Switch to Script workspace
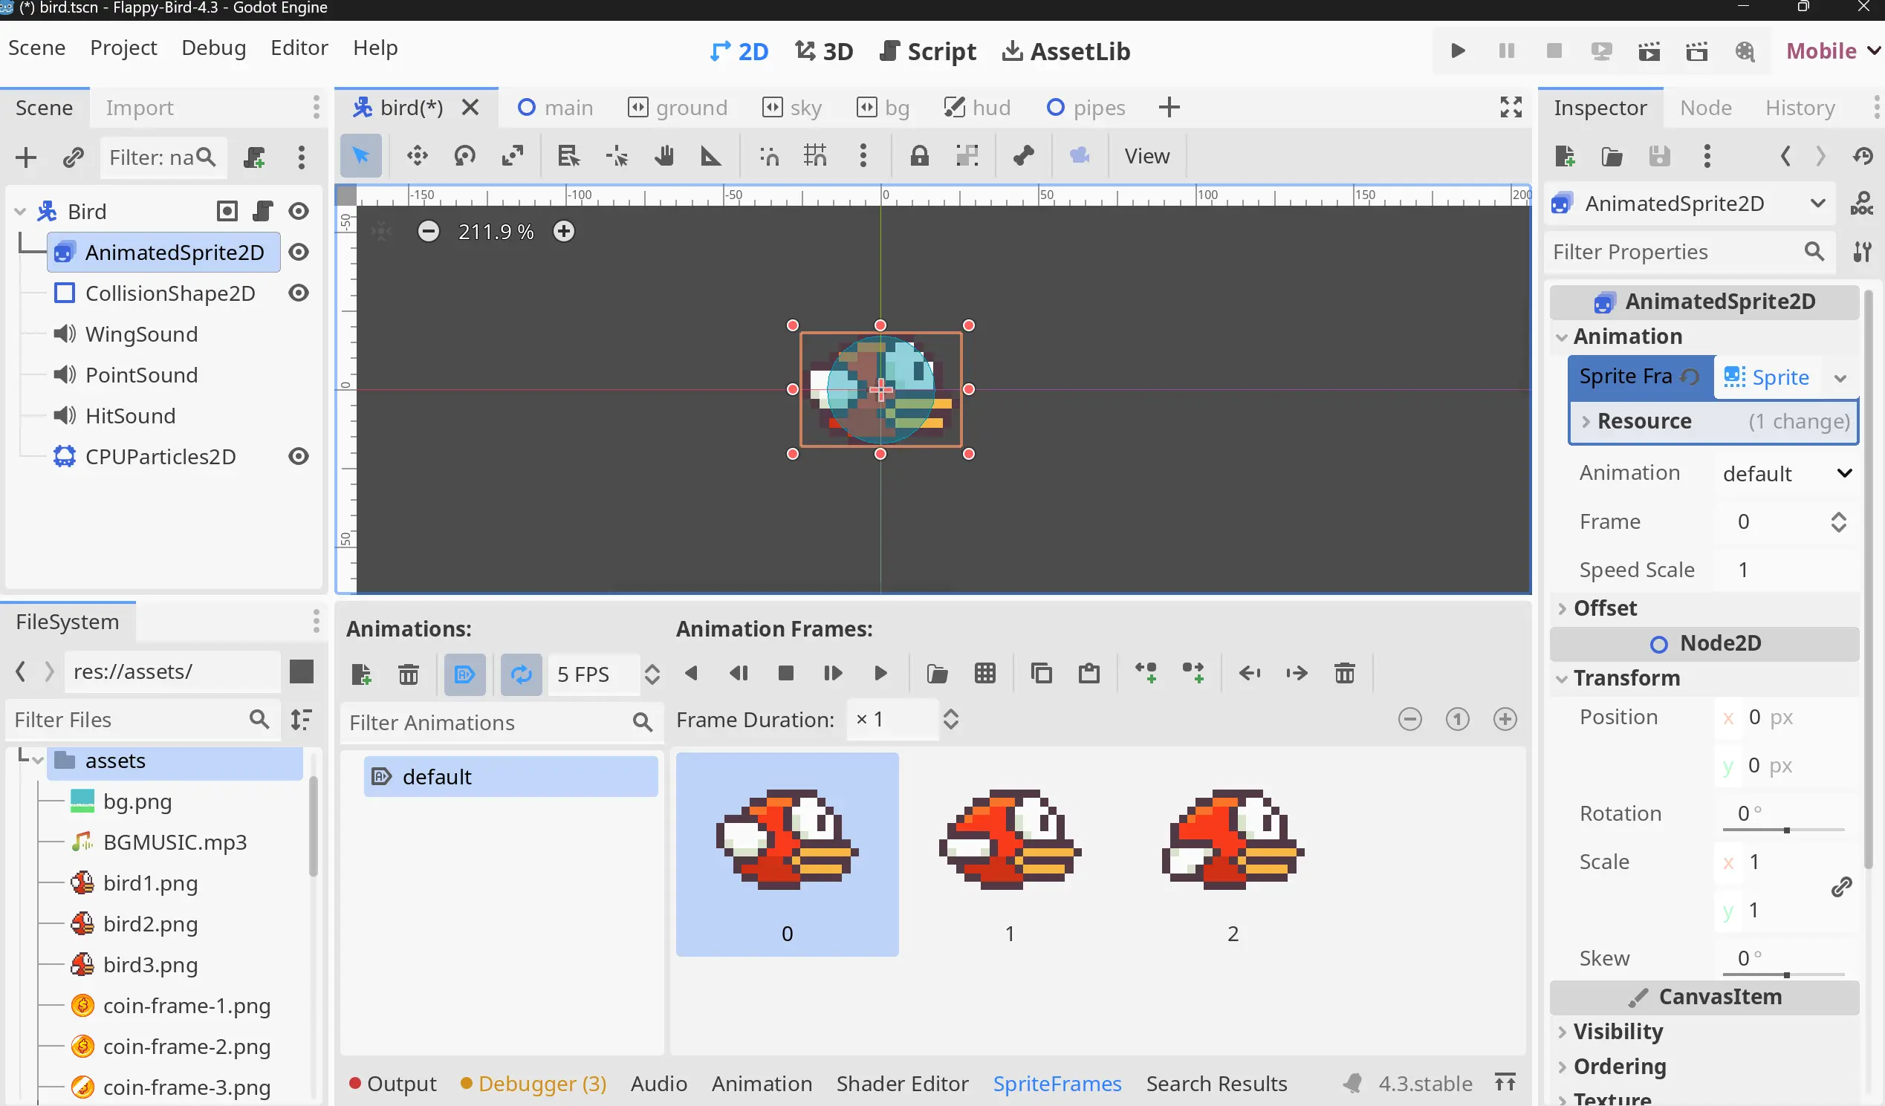Screen dimensions: 1885x1106 pyautogui.click(x=928, y=51)
